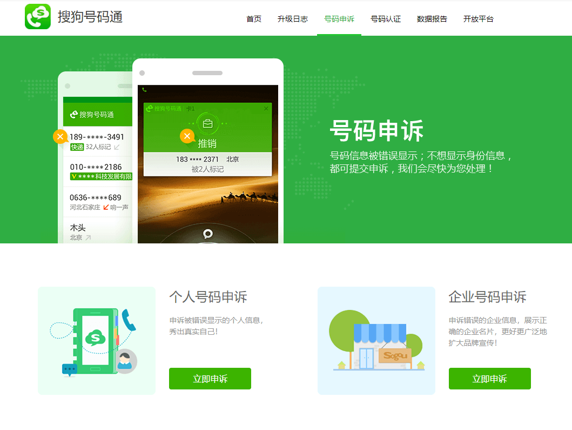572x430 pixels.
Task: Click the ****科技发展有限 company label
Action: (x=105, y=177)
